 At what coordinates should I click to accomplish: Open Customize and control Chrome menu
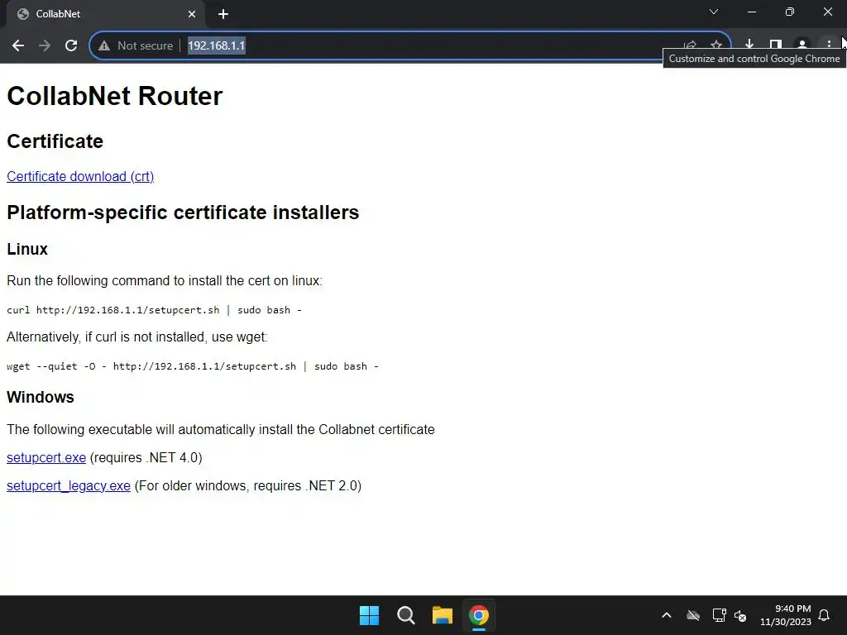tap(829, 45)
